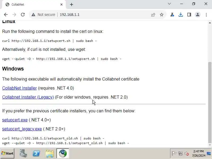Open Chrome three-dot menu
Viewport: 212px width, 159px height.
[x=206, y=15]
